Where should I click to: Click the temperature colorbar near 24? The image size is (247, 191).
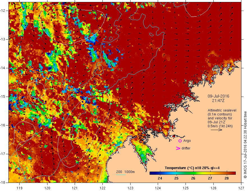[x=160, y=173]
